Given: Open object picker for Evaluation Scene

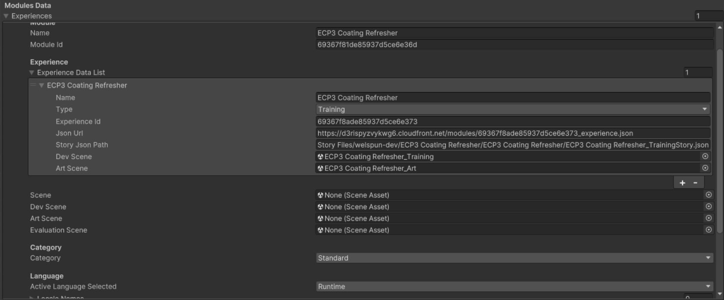Looking at the screenshot, I should [x=708, y=230].
